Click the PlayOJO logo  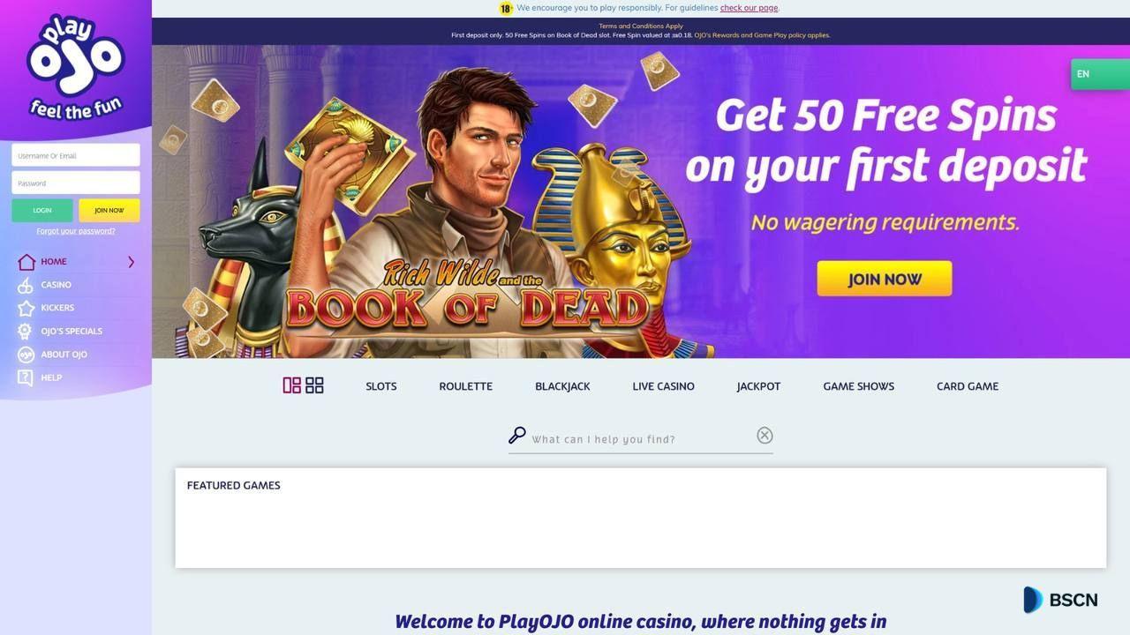[76, 67]
